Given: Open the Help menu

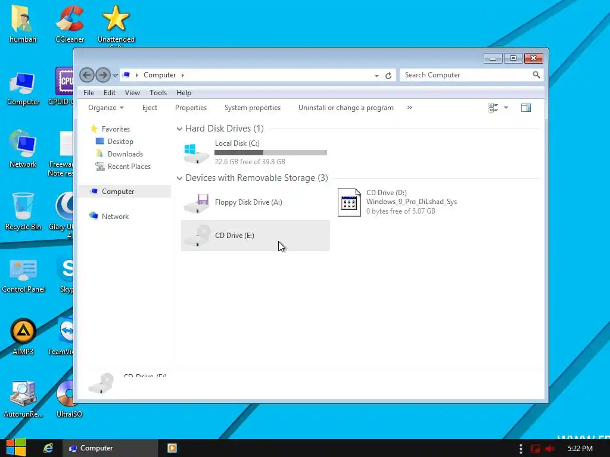Looking at the screenshot, I should click(183, 92).
